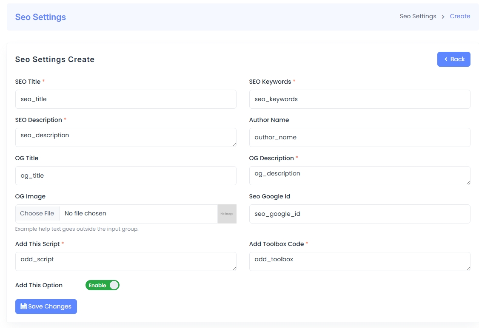Click the 'Seo Google Id' field label
The width and height of the screenshot is (479, 328).
(270, 196)
